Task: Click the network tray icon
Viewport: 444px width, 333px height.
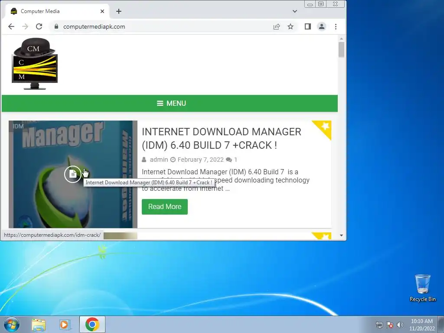Action: (379, 325)
